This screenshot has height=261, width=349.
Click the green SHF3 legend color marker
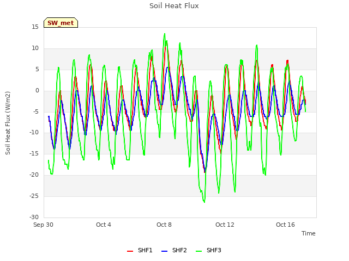pyautogui.click(x=198, y=251)
